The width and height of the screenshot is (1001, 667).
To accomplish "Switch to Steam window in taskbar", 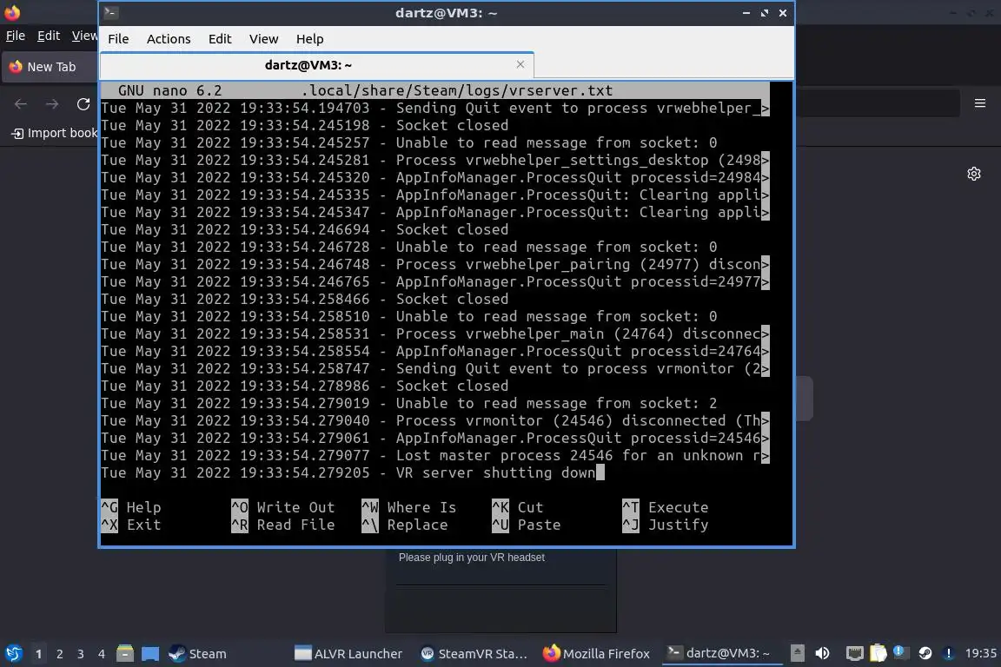I will 198,654.
